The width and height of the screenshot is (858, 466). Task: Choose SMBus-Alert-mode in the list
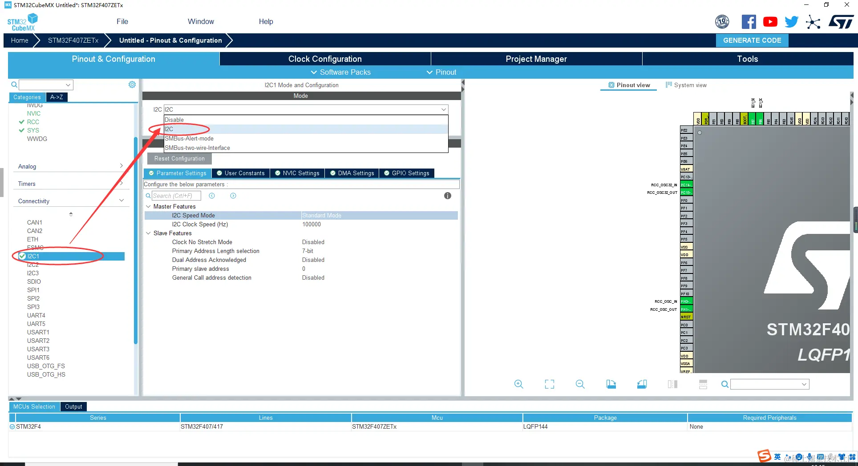[x=306, y=139]
